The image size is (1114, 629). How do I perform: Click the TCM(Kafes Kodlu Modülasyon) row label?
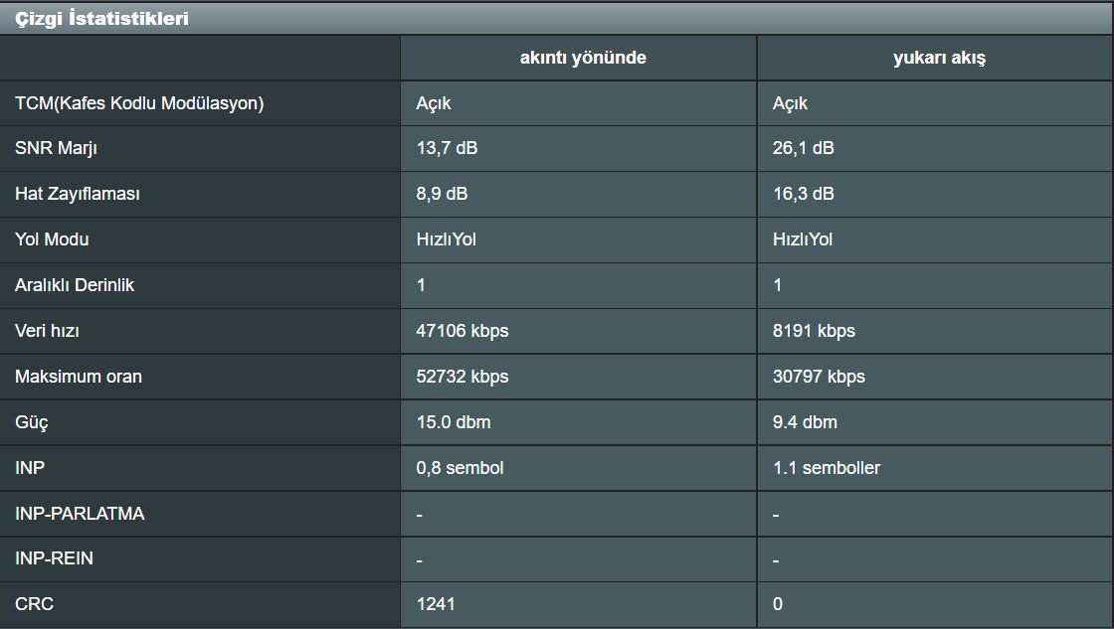139,103
